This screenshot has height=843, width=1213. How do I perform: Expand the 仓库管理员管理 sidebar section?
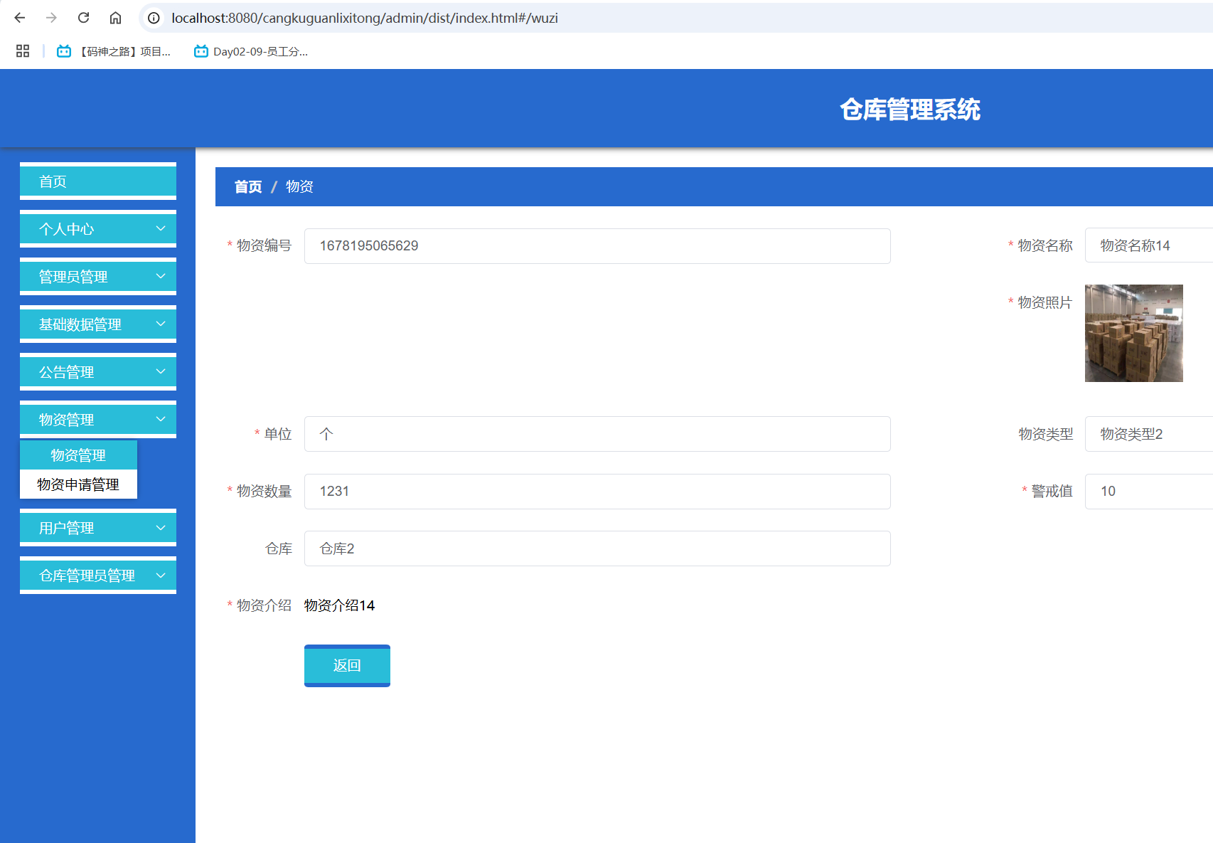97,575
